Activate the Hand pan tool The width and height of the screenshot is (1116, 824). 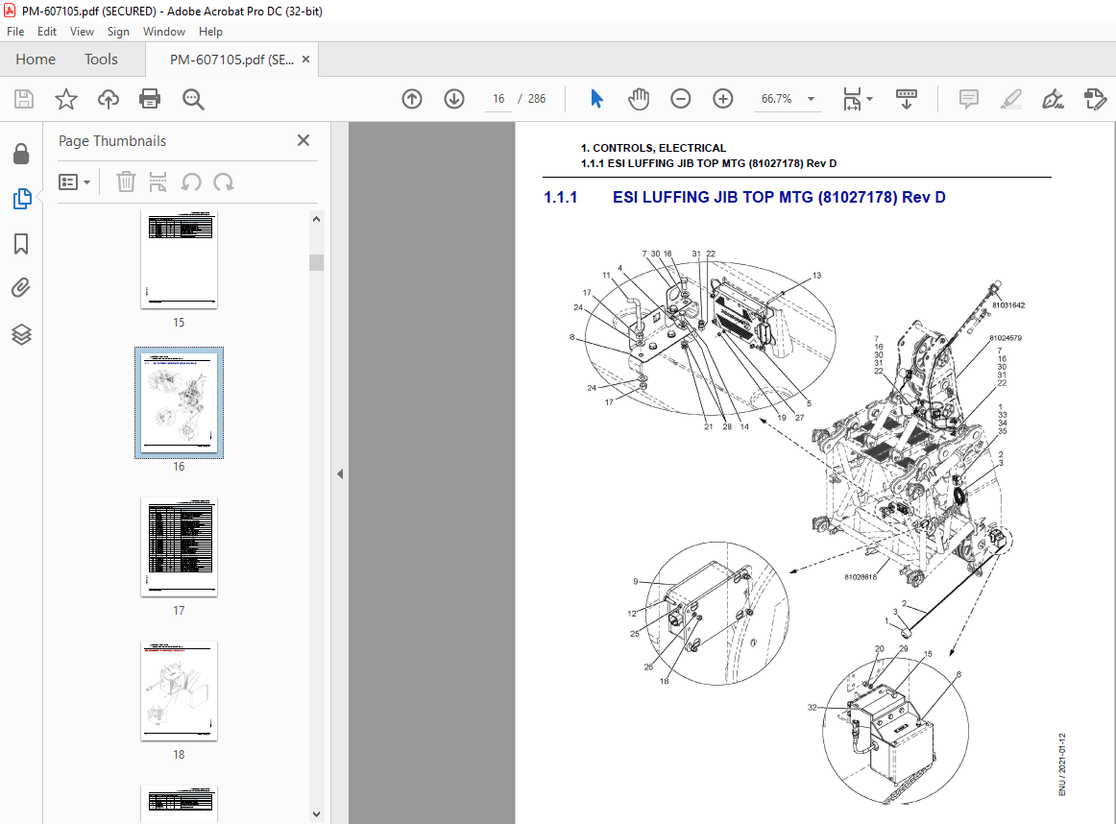click(639, 99)
